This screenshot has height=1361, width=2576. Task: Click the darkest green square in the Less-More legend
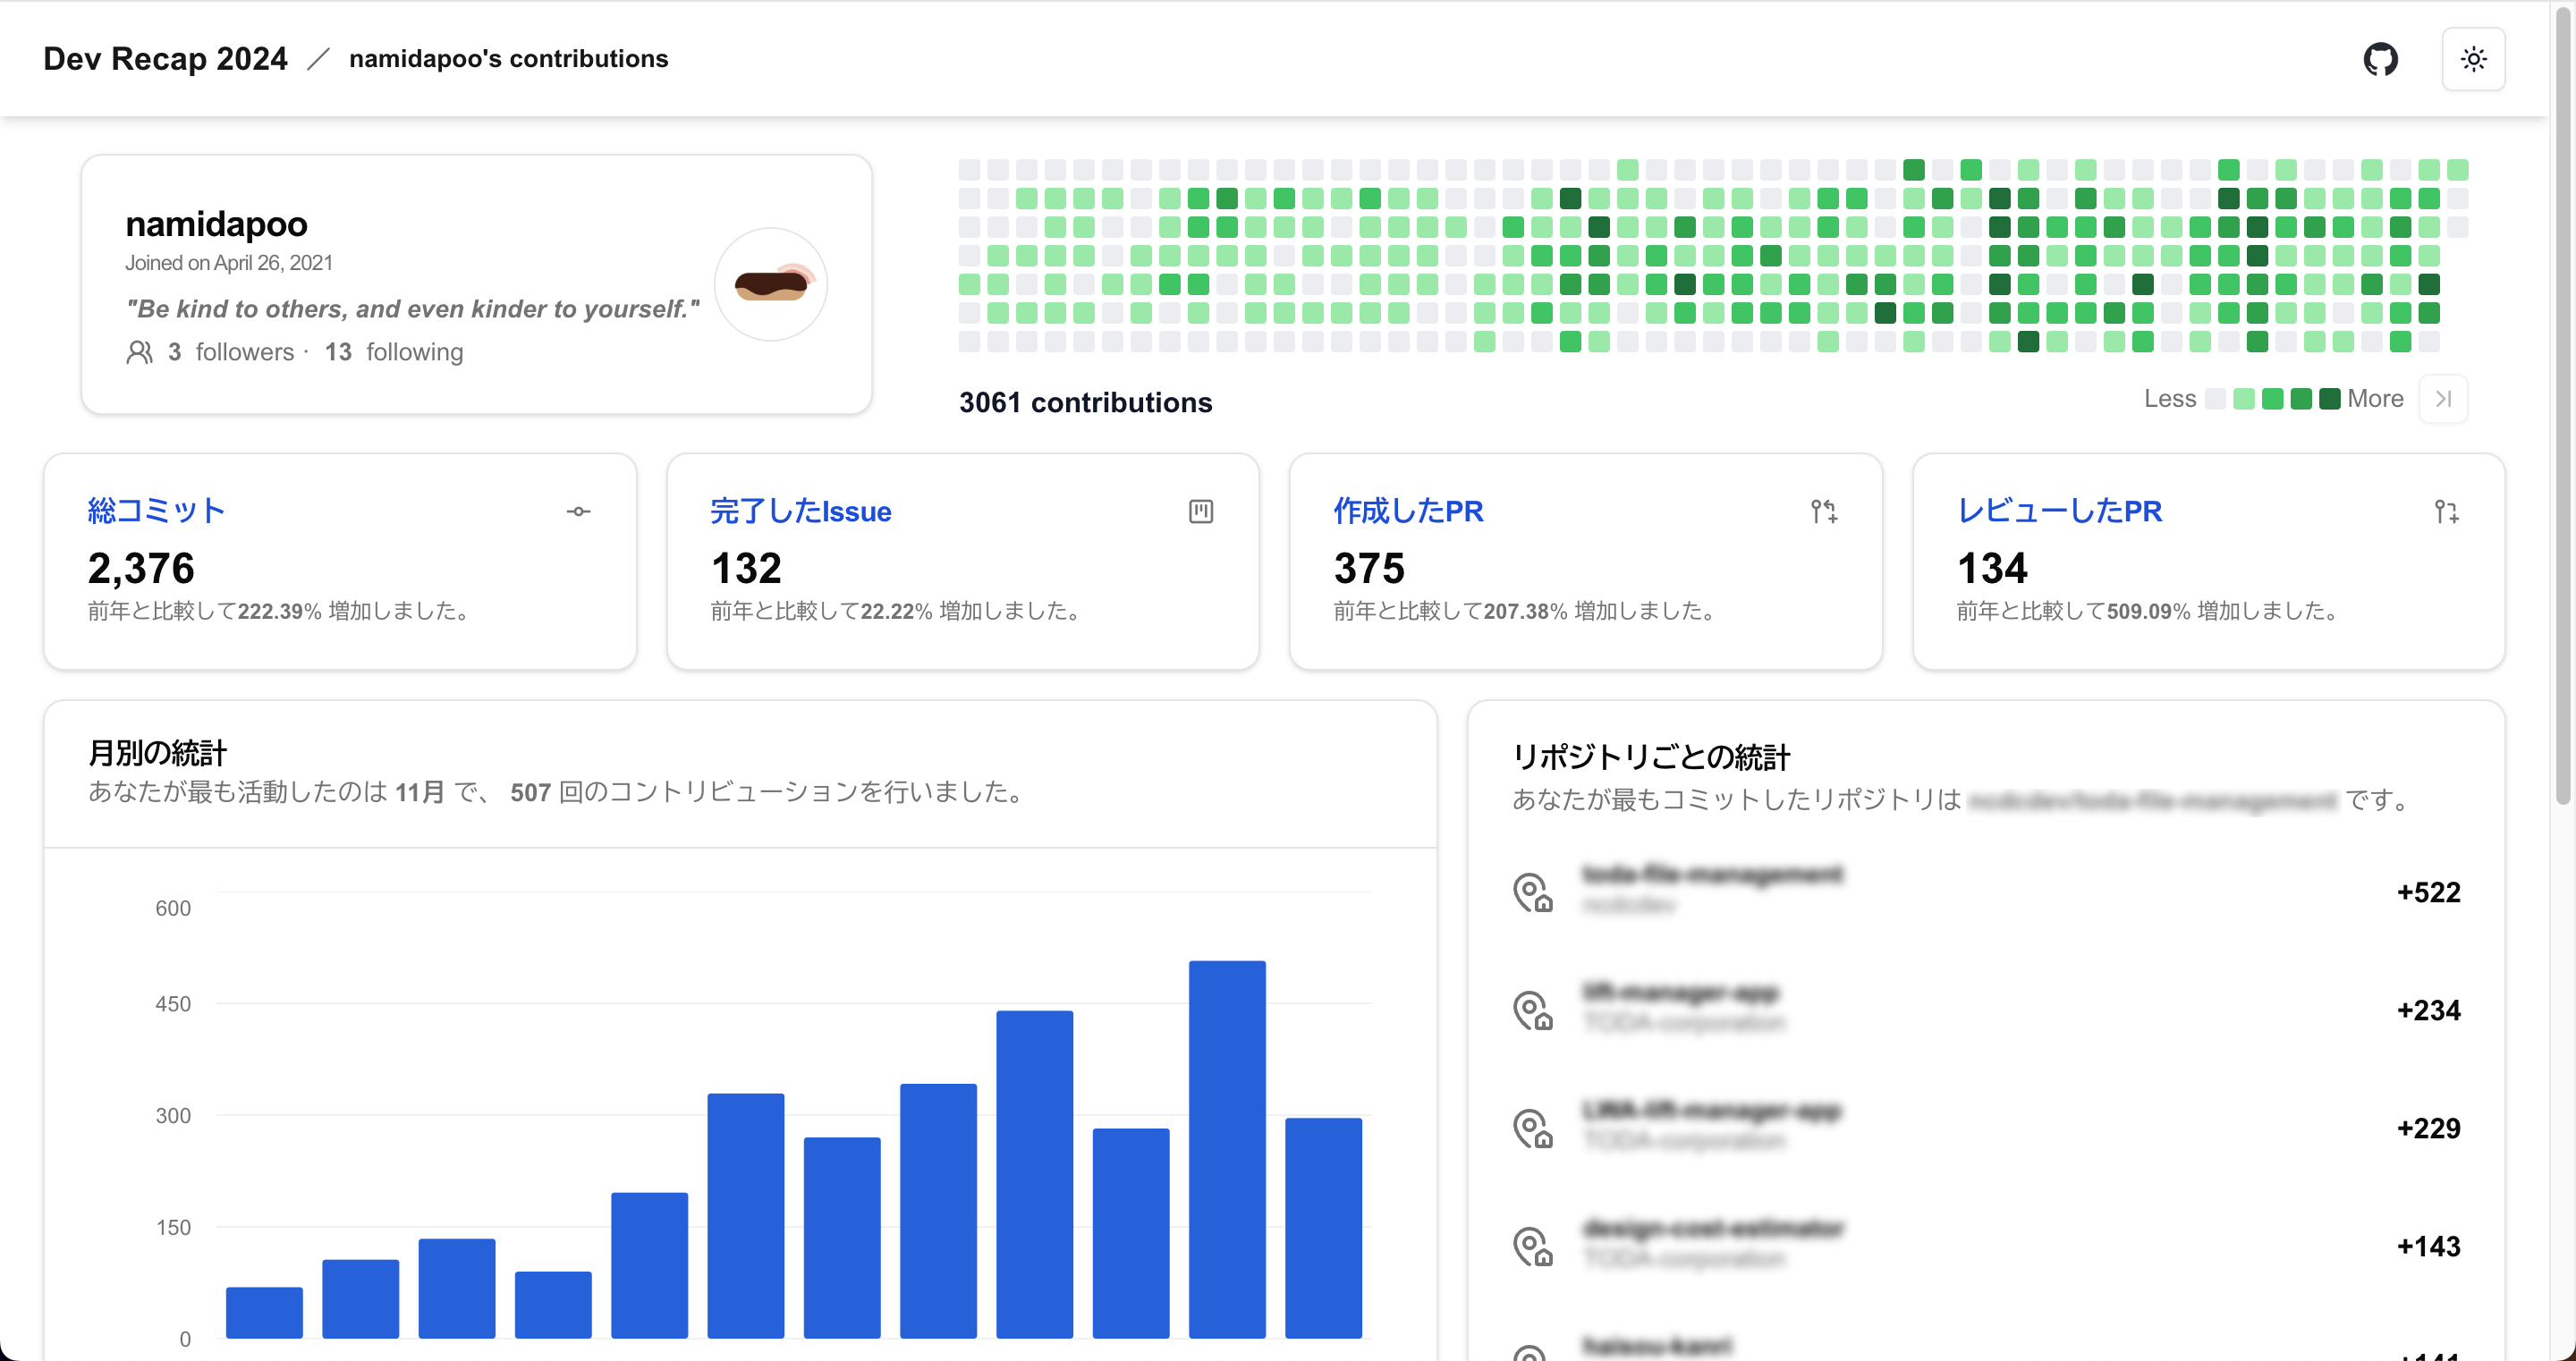[x=2328, y=398]
